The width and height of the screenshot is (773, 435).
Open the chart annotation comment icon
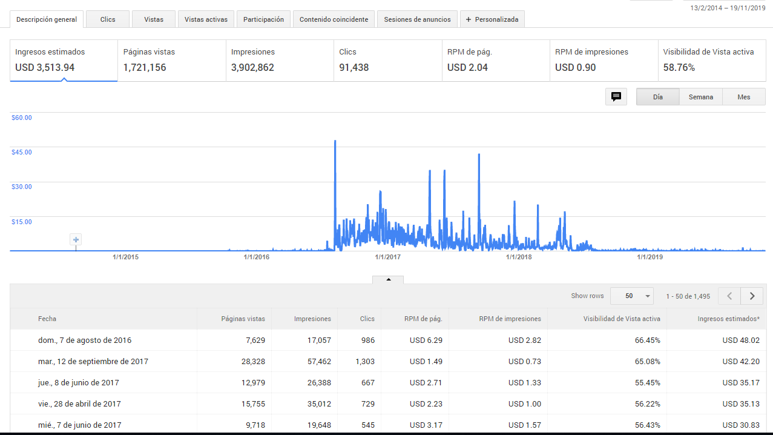(616, 97)
